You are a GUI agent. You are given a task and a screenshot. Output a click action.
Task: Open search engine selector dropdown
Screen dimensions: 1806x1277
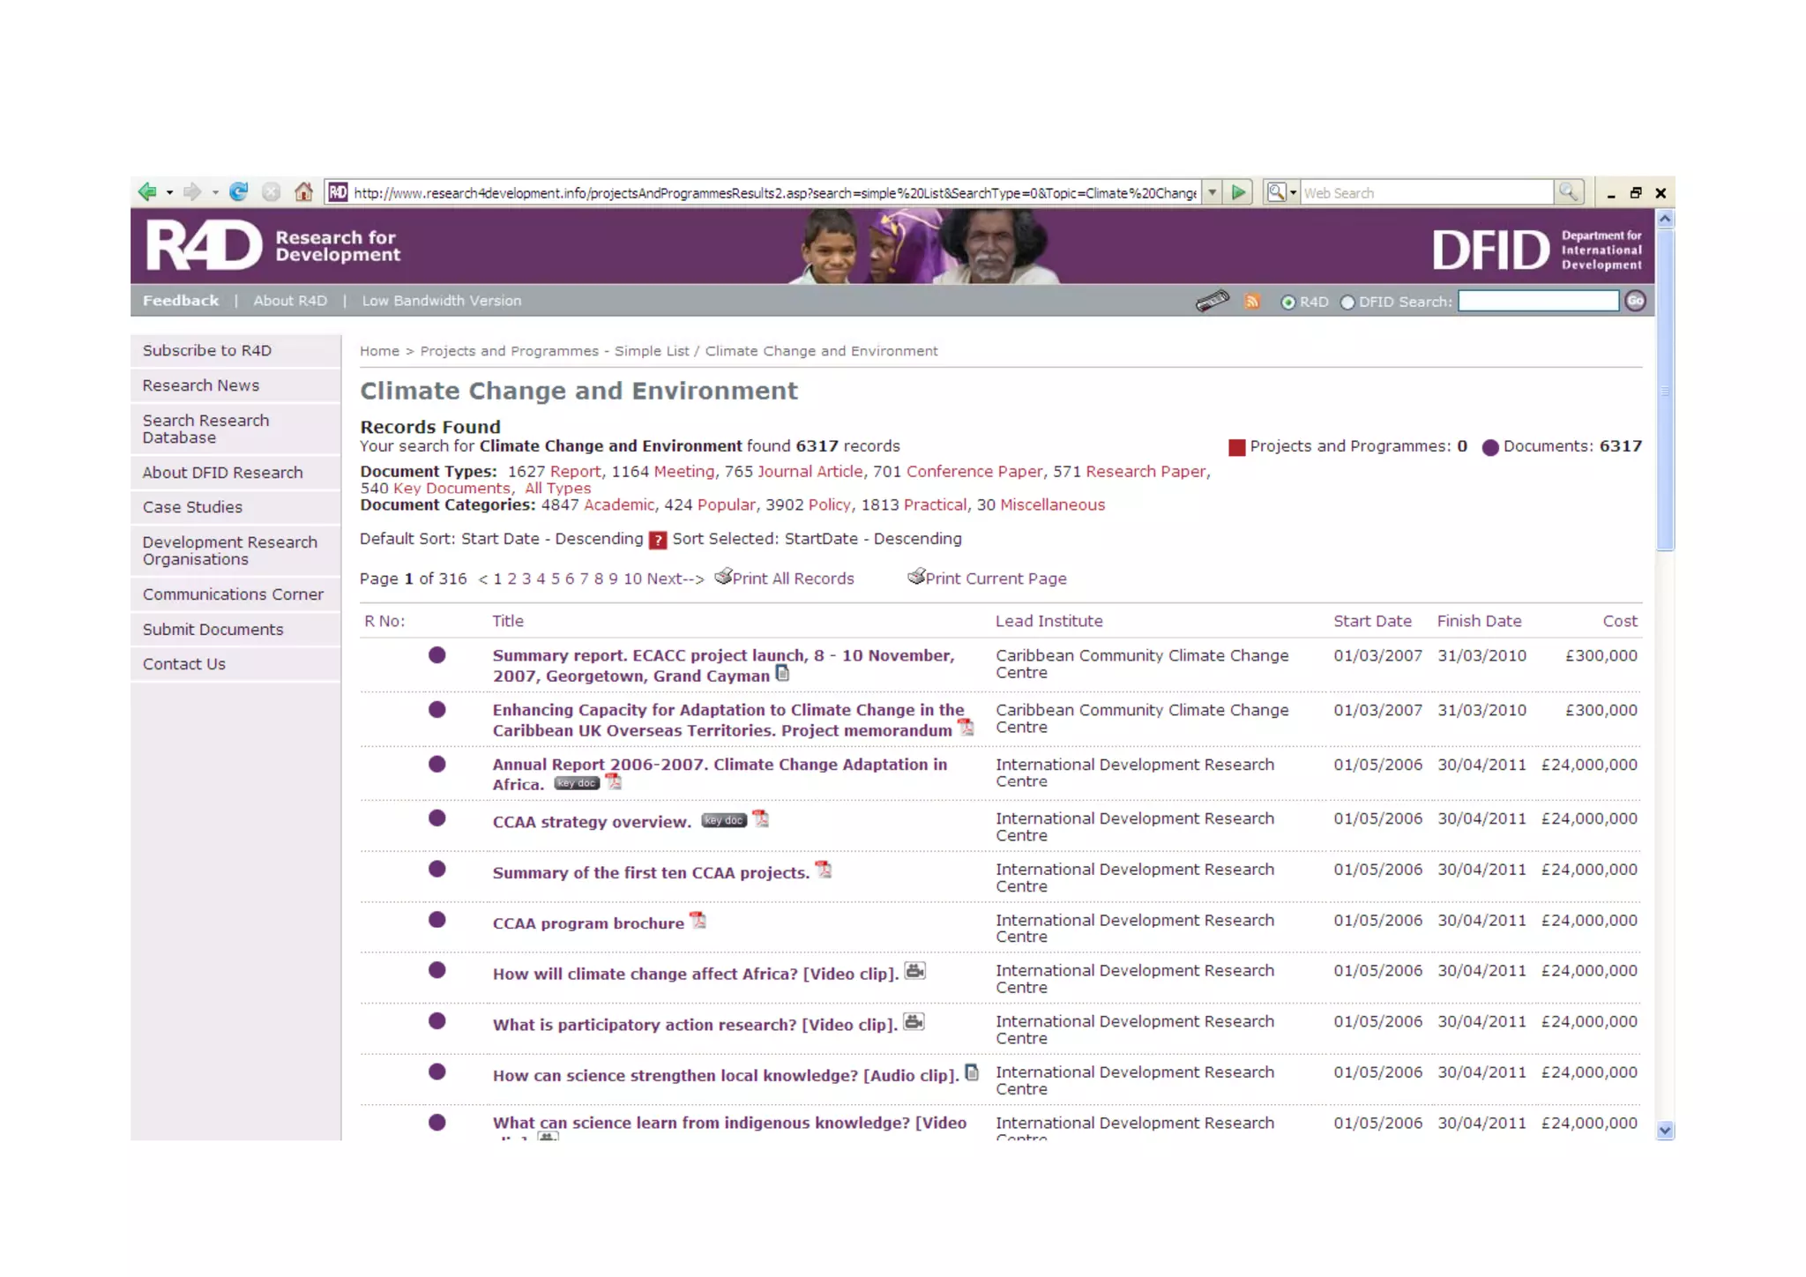pyautogui.click(x=1293, y=192)
